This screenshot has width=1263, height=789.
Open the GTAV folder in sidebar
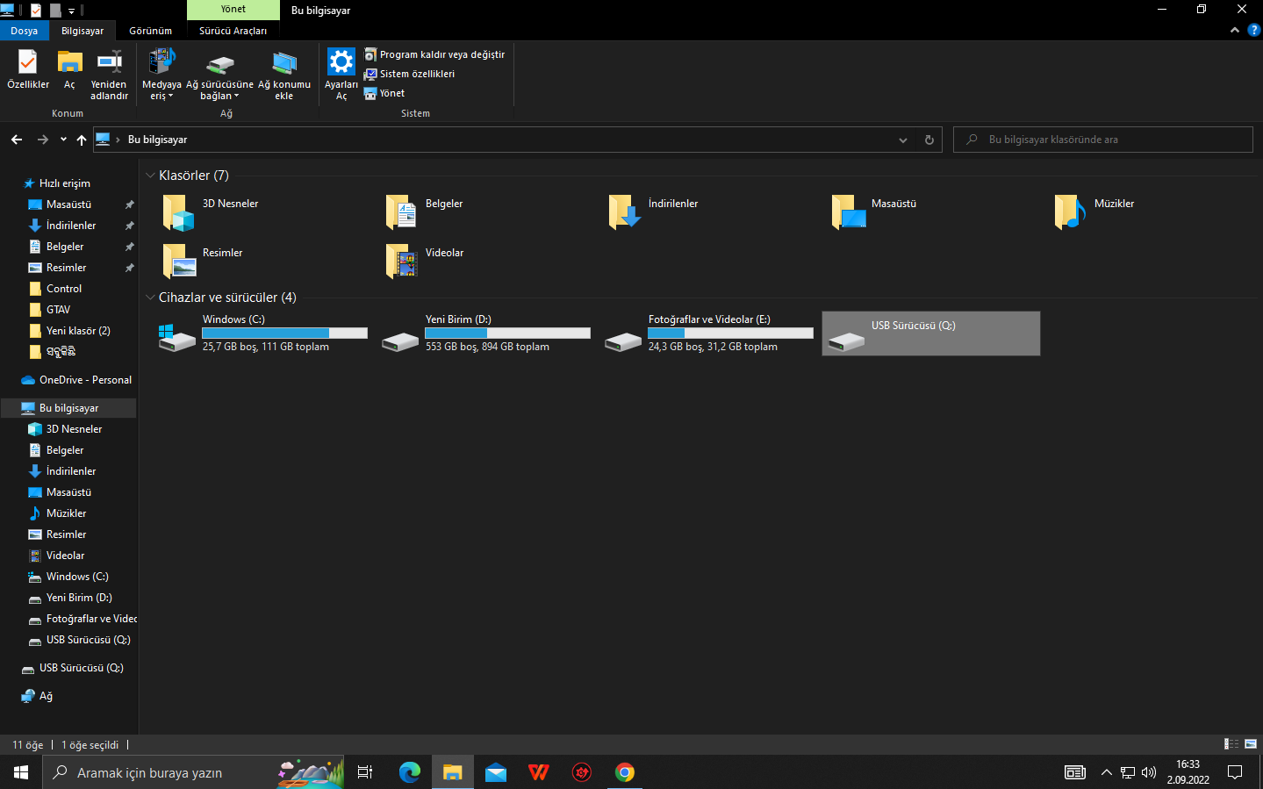point(58,310)
